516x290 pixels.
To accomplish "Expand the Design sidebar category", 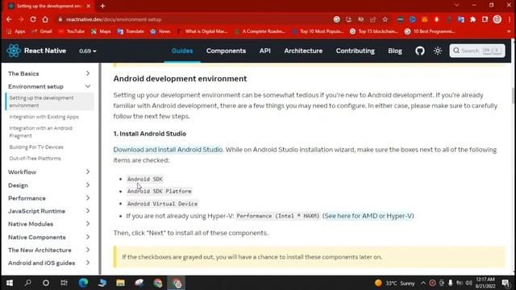I will (x=48, y=185).
